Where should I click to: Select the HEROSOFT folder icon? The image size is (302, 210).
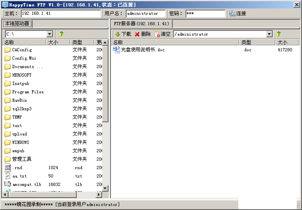click(8, 75)
